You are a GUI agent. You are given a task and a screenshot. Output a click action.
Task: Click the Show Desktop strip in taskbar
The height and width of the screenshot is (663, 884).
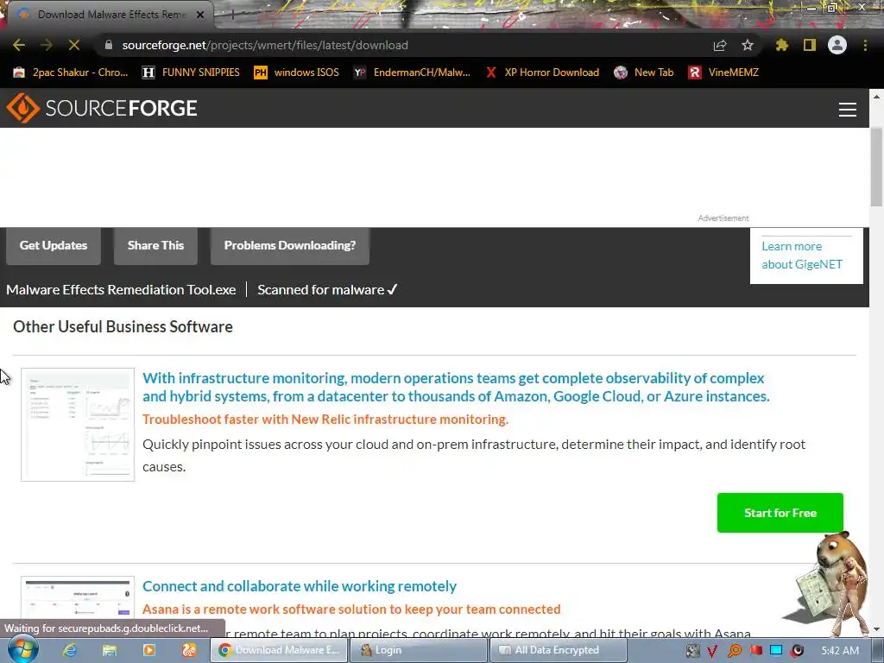[877, 651]
